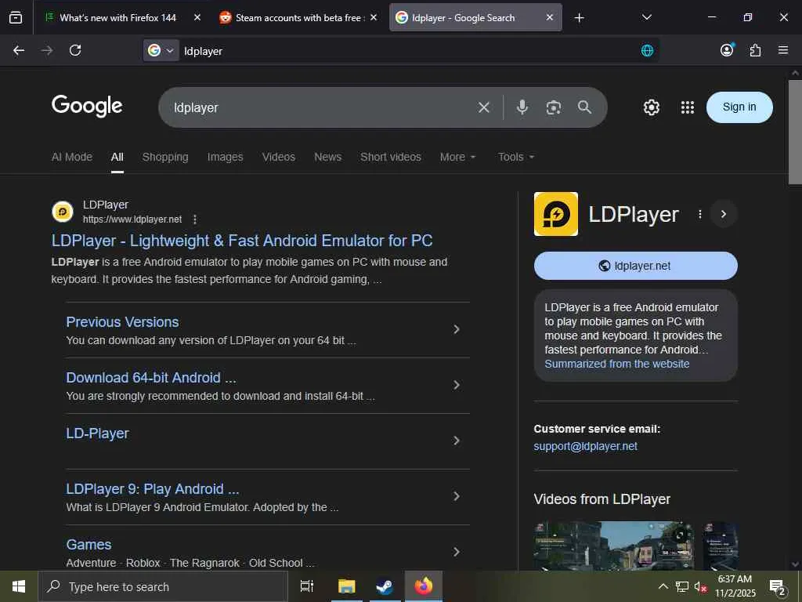Open knowledge panel three-dot options
This screenshot has height=602, width=802.
coord(699,214)
